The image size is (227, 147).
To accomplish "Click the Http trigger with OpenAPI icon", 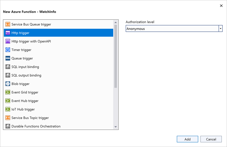I will (x=8, y=42).
